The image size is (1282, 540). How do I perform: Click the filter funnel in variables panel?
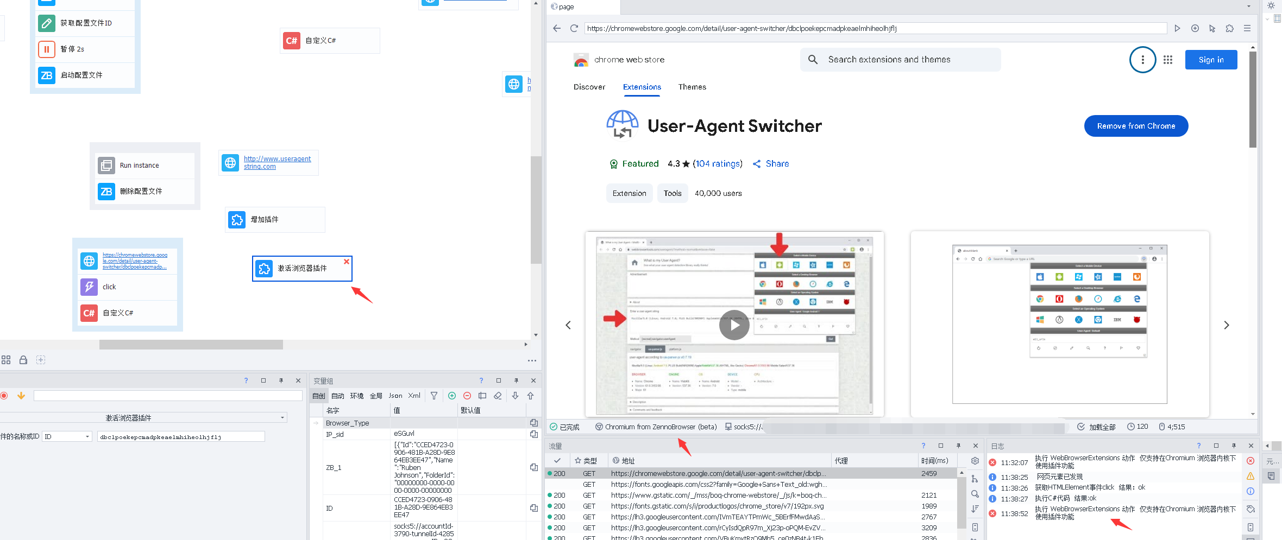434,396
